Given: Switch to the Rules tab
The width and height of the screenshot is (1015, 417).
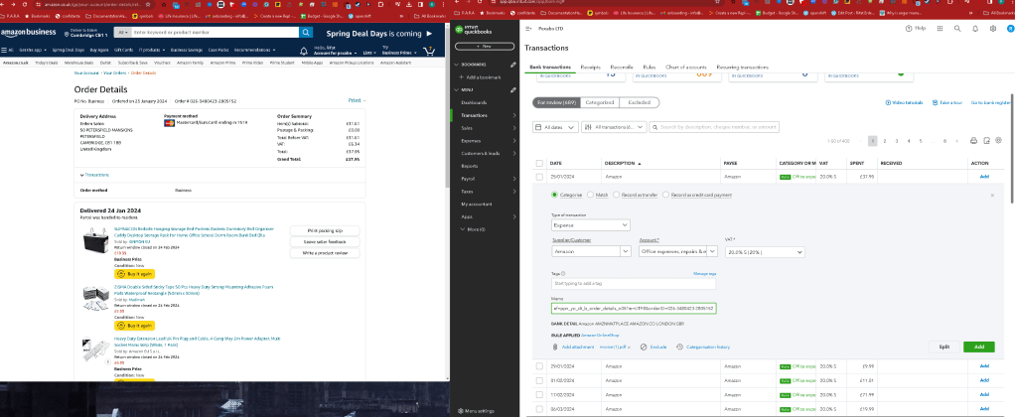Looking at the screenshot, I should 650,68.
